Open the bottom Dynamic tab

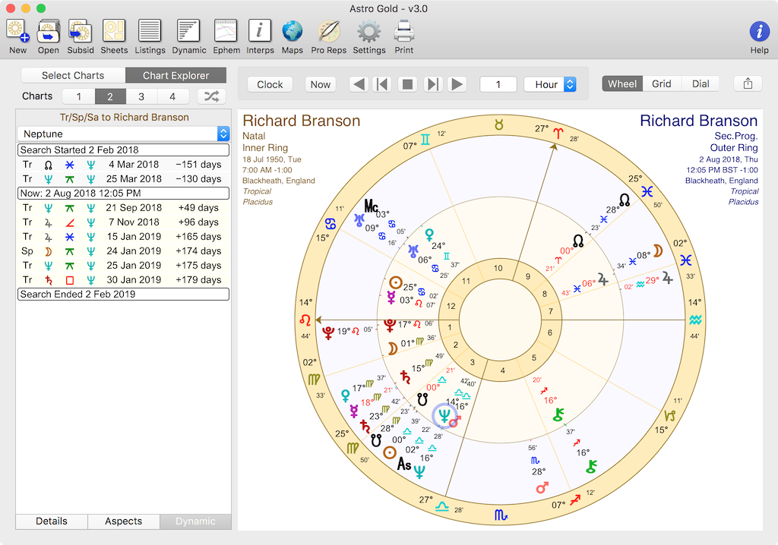pyautogui.click(x=195, y=521)
